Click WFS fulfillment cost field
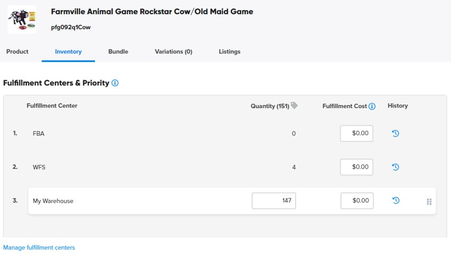 [x=357, y=167]
